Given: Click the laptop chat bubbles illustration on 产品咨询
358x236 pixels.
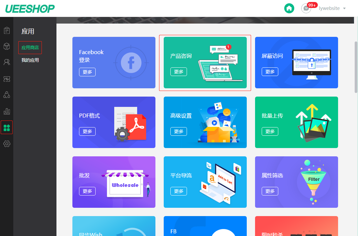Looking at the screenshot, I should [220, 62].
